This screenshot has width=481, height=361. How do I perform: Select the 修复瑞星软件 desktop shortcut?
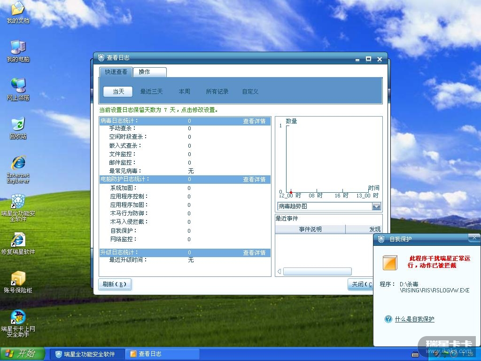tap(18, 244)
